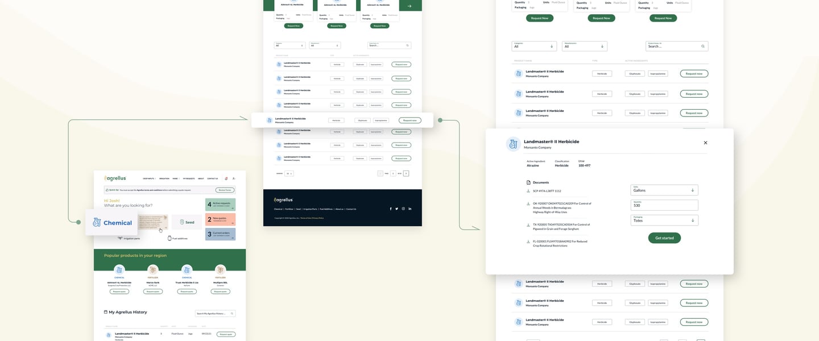Open the Fertilizer link in the dark footer
819x341 pixels.
(x=289, y=209)
